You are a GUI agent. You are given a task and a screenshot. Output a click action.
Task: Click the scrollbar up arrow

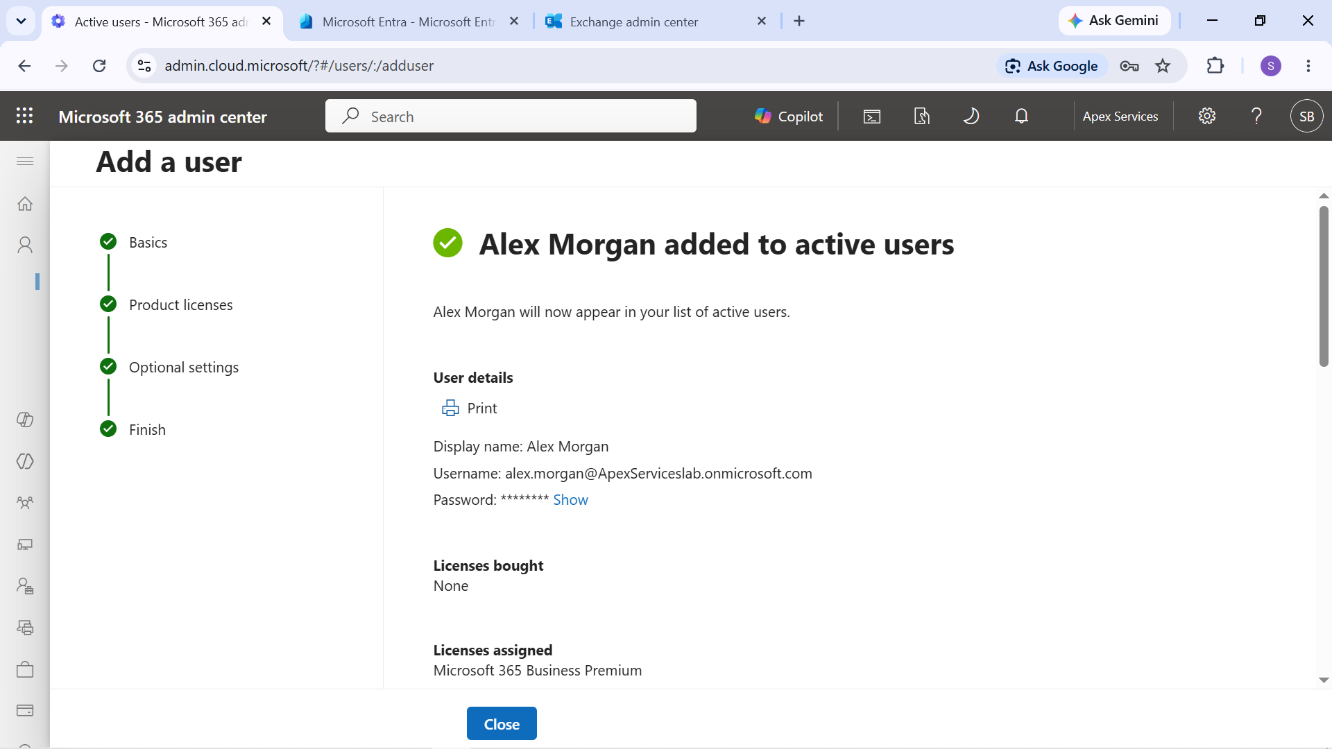click(1324, 196)
